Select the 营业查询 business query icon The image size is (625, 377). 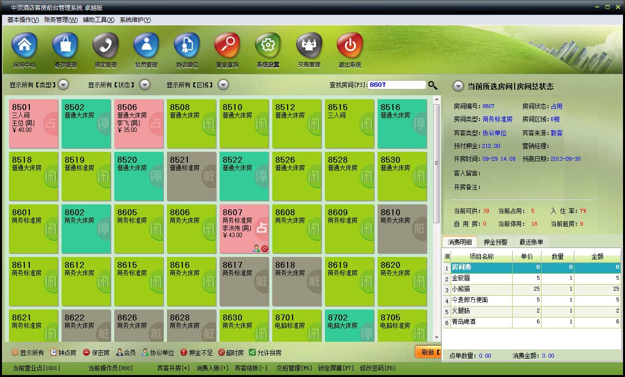(227, 50)
